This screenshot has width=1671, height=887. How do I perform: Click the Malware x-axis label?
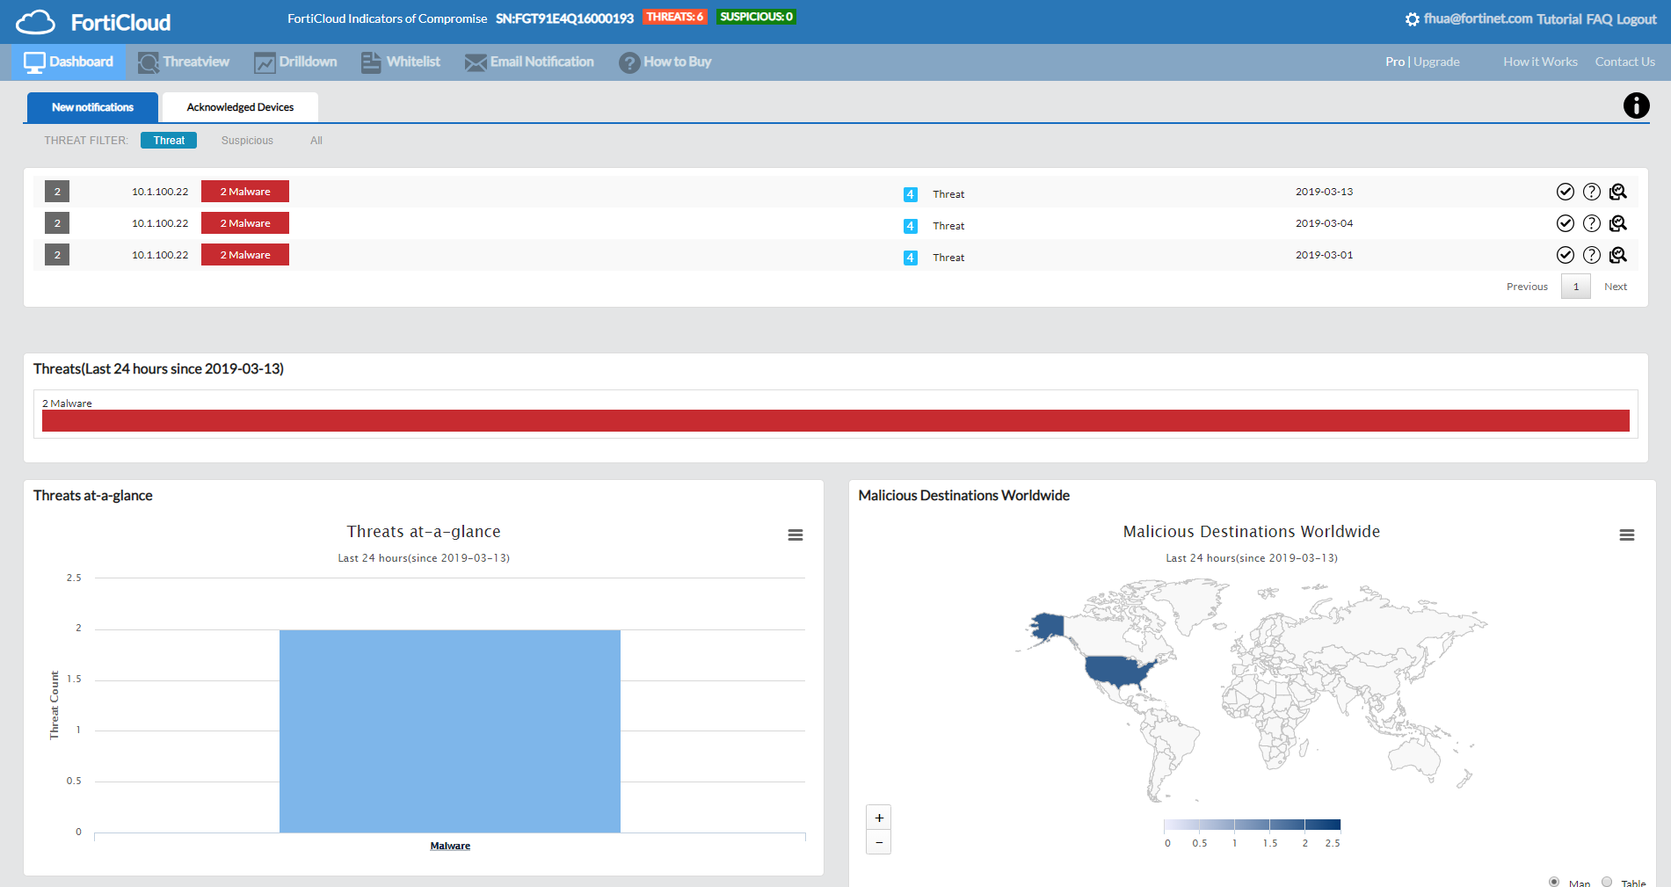(450, 846)
